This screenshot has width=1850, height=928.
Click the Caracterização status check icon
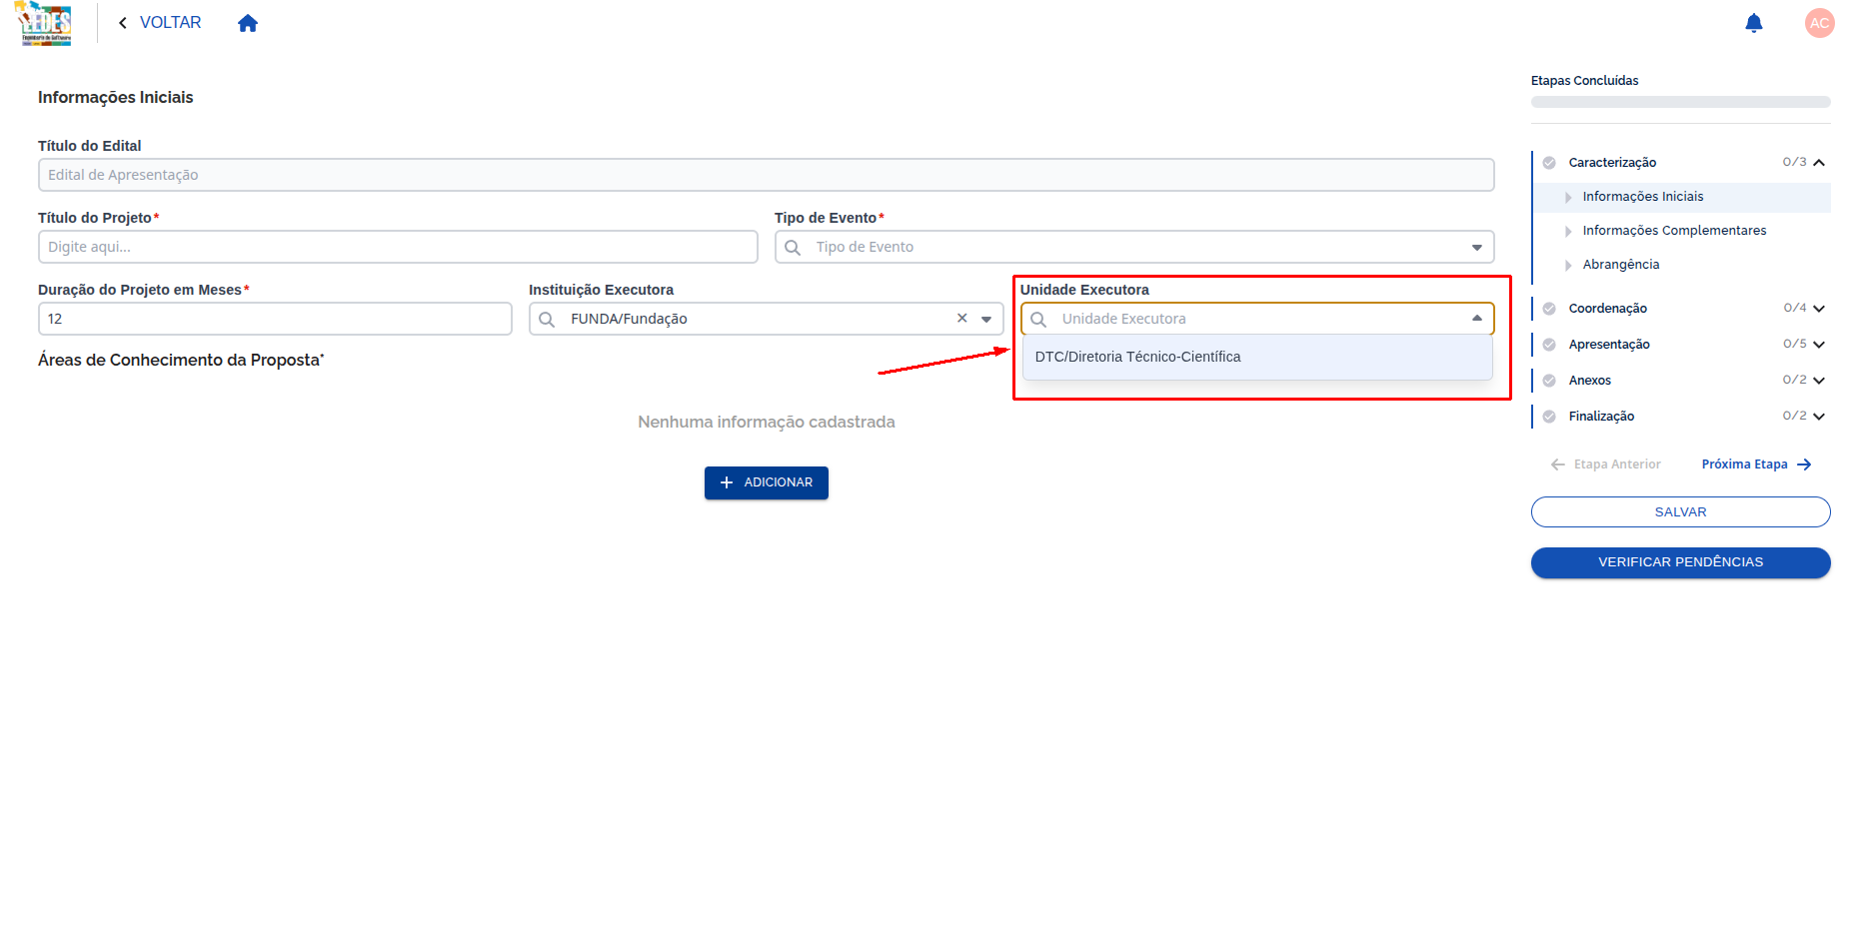[x=1549, y=163]
